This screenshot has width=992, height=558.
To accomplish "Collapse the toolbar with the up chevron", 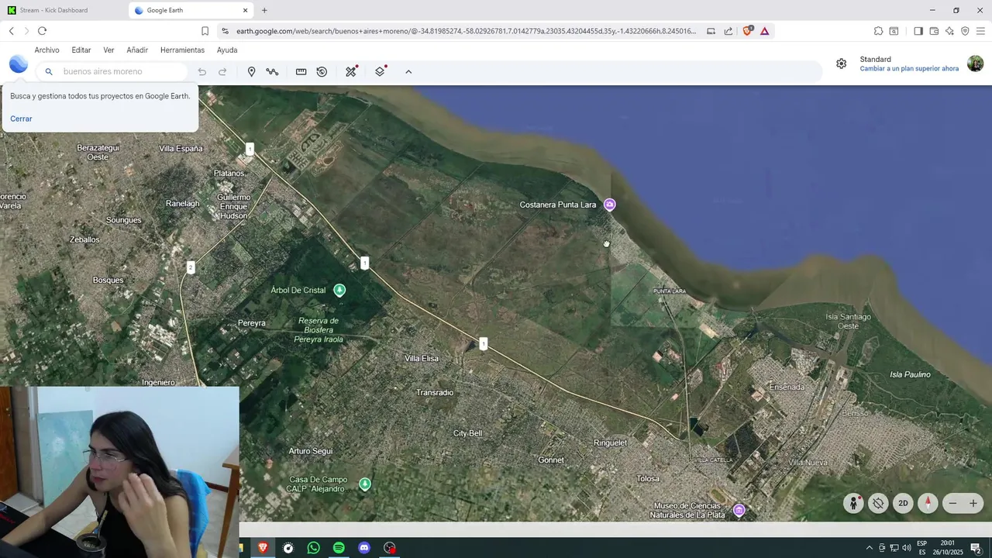I will point(408,71).
